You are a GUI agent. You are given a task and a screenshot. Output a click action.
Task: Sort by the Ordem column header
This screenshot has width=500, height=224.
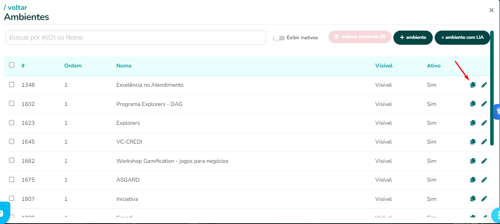tap(73, 66)
